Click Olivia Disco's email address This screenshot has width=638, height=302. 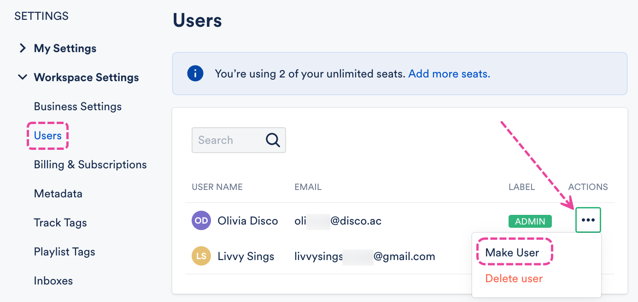click(338, 221)
